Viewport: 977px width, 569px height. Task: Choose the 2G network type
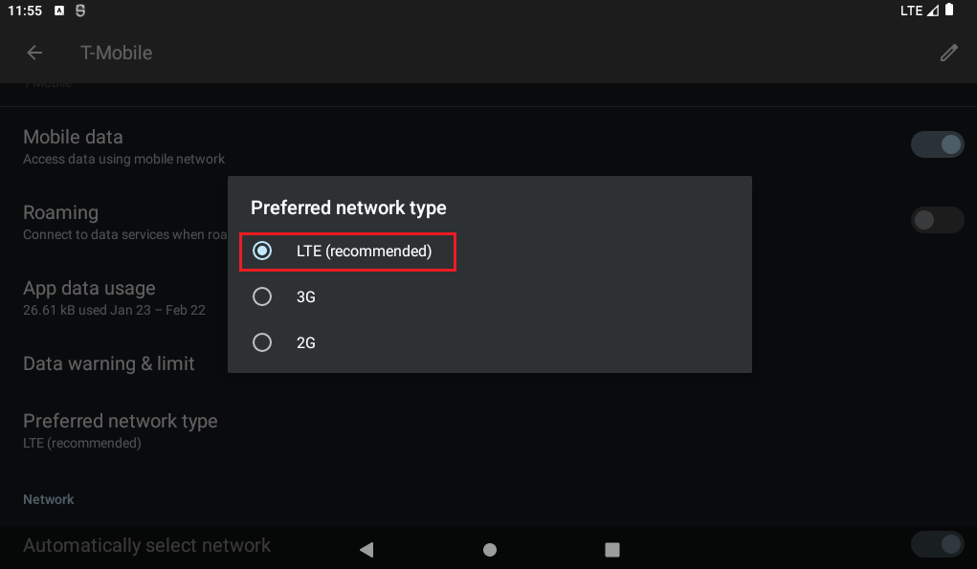point(262,341)
